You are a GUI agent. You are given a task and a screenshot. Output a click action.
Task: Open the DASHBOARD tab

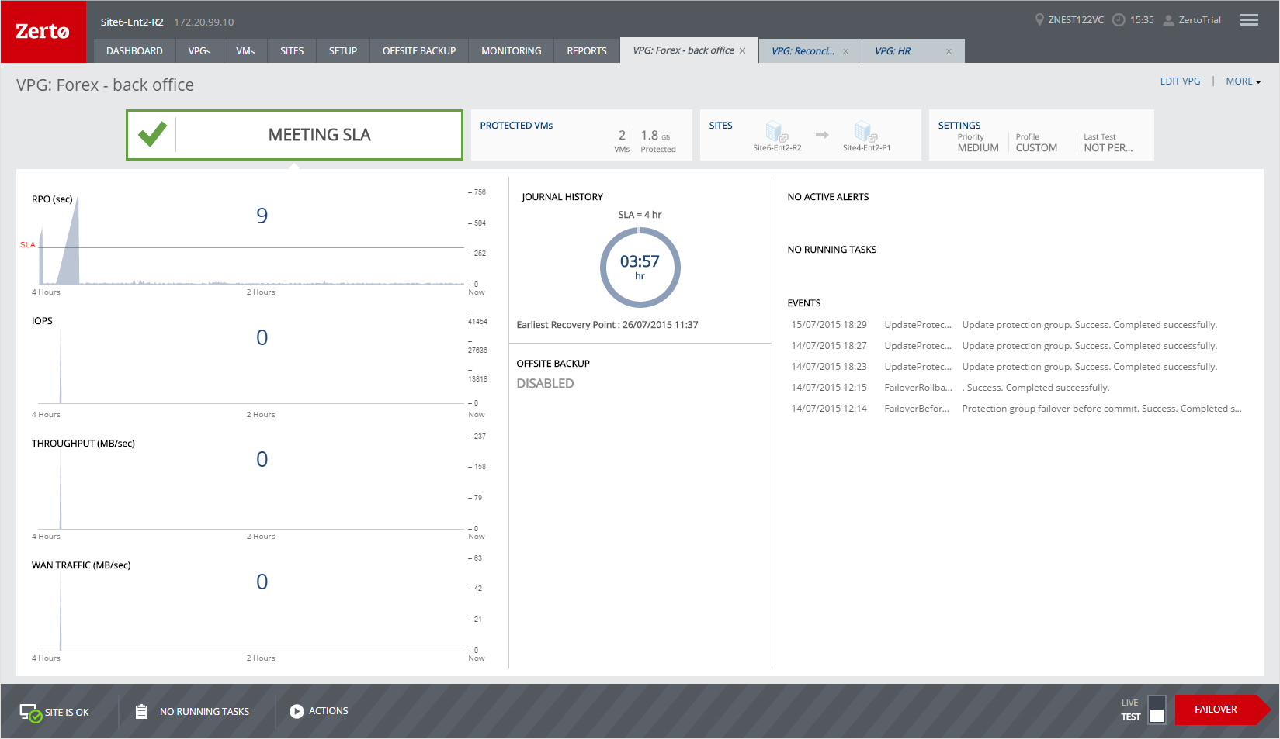point(134,51)
